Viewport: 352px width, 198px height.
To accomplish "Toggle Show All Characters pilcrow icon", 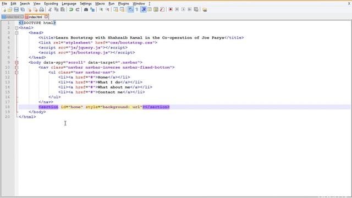I will (137, 9).
